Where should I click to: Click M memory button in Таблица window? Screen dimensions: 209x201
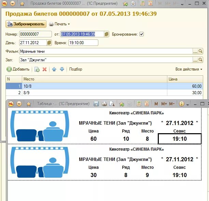156,104
